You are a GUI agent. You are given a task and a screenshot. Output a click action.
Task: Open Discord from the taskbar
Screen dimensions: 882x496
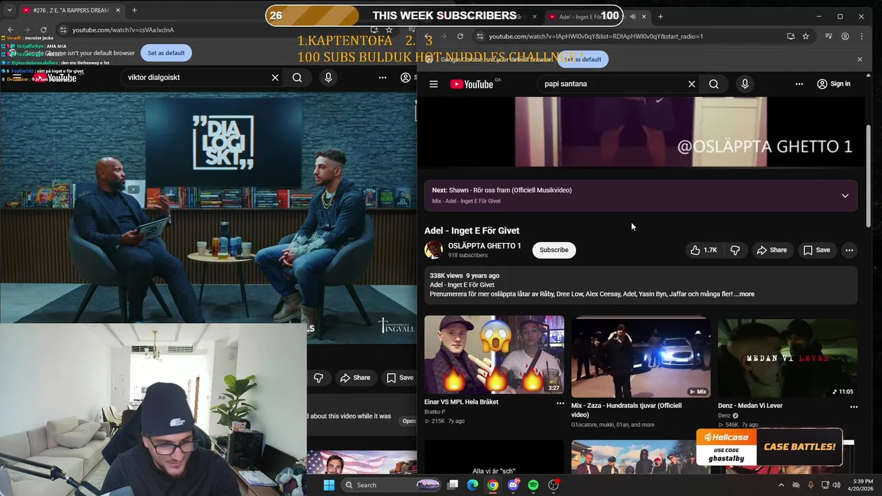513,485
